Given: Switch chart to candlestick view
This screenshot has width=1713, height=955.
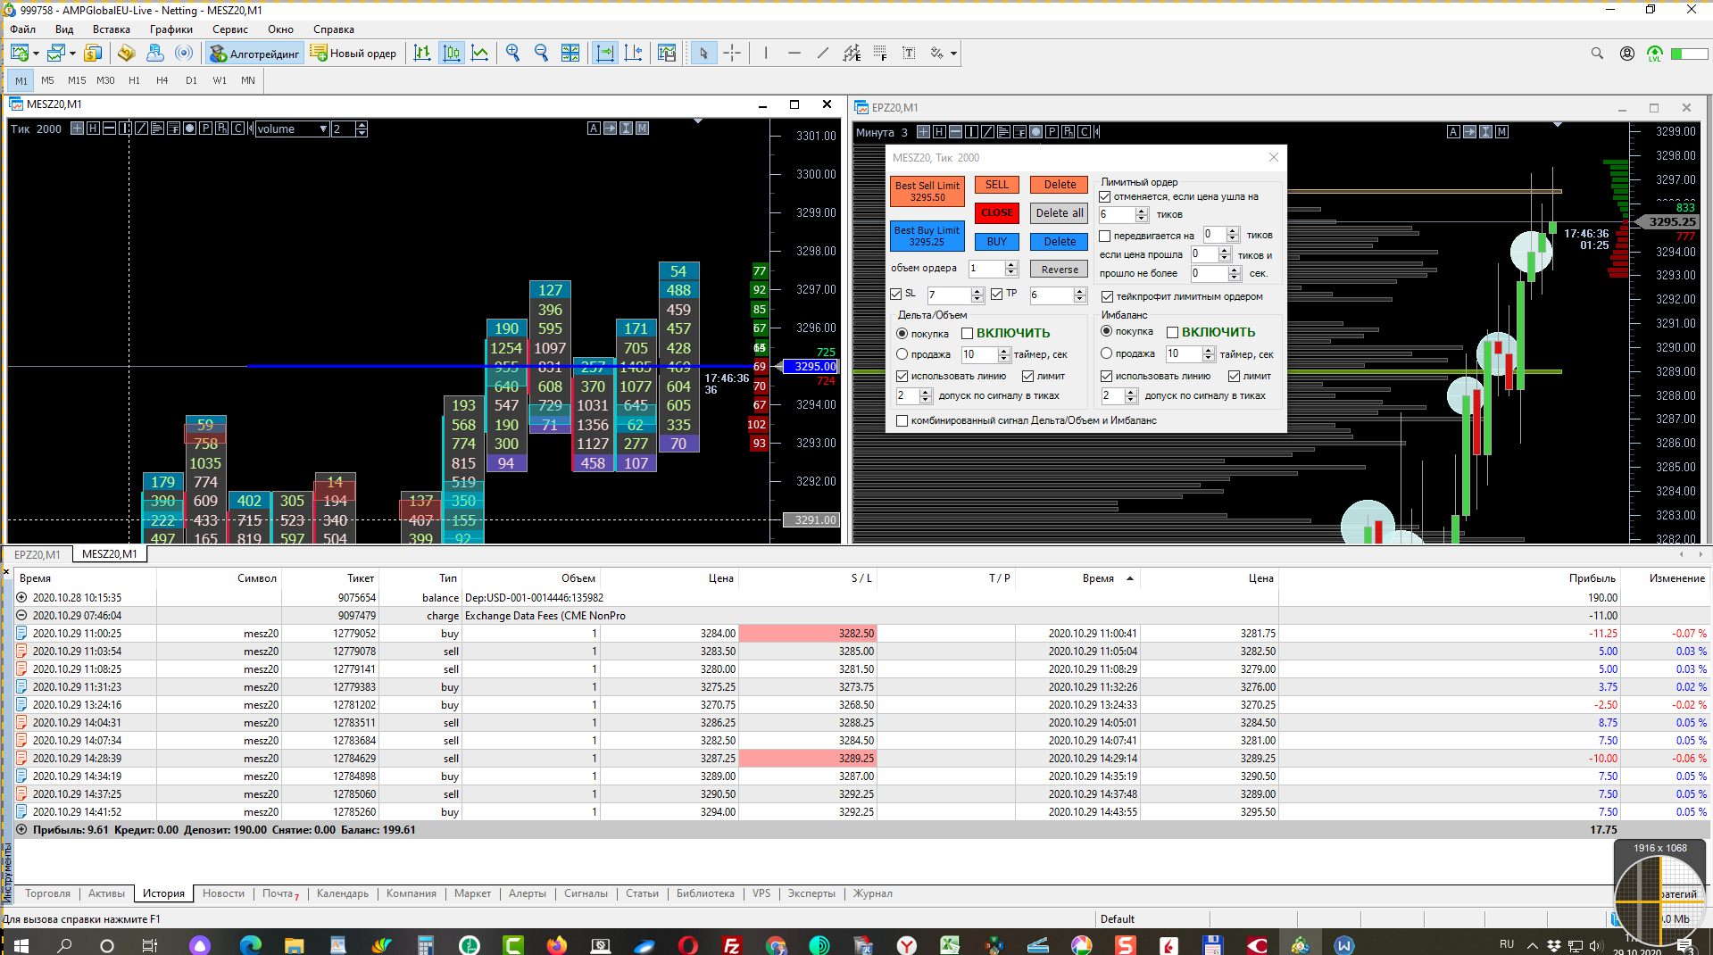Looking at the screenshot, I should point(452,54).
